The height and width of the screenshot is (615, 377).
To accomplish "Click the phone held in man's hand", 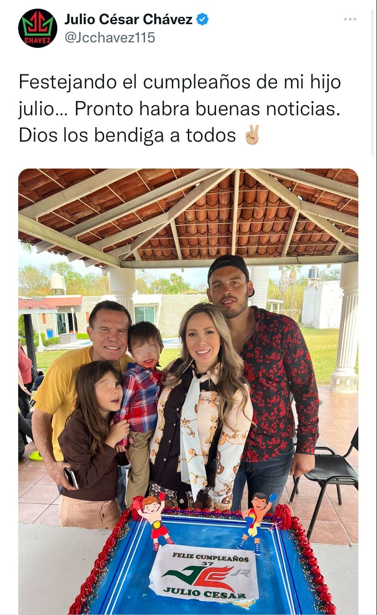I will (71, 477).
